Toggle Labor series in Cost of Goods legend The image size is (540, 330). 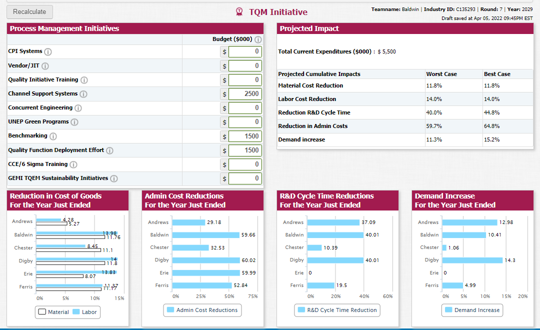[85, 312]
